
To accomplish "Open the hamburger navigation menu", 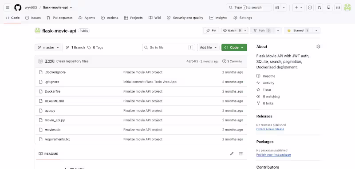I will click(8, 8).
